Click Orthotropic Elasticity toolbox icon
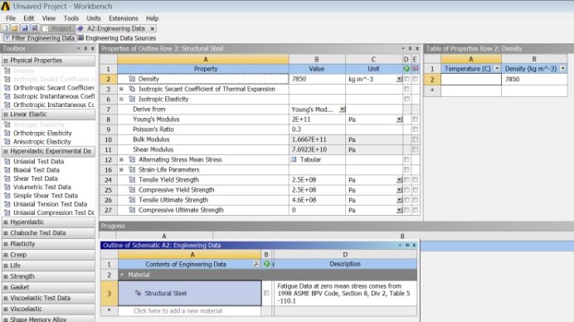 point(7,134)
